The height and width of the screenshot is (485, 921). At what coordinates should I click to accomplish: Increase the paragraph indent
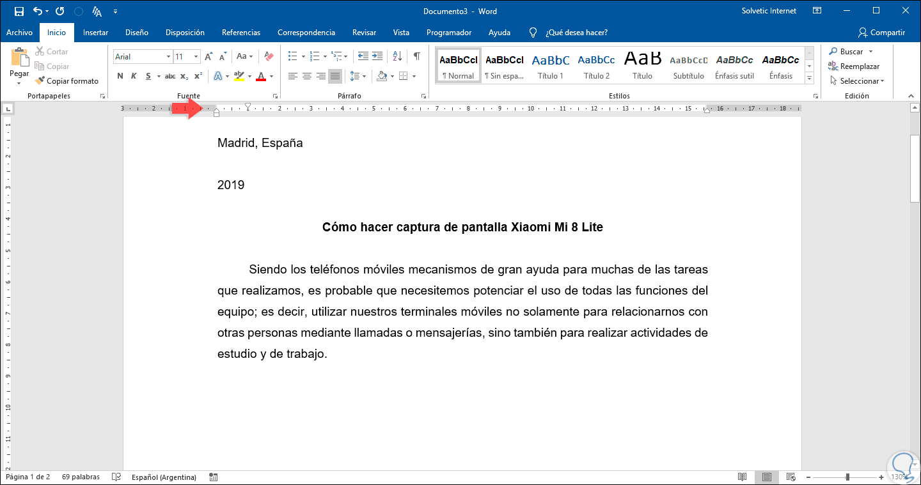377,56
